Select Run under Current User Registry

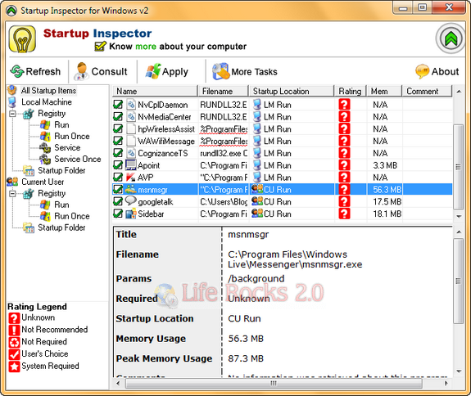click(61, 205)
